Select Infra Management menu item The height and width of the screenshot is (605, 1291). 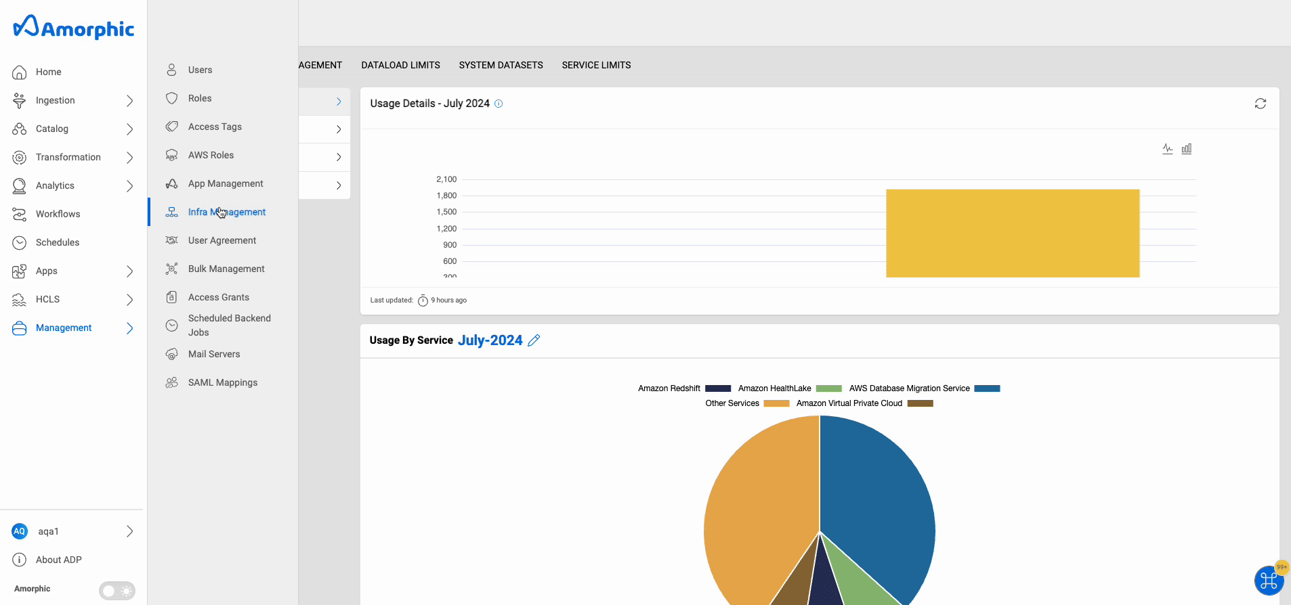(x=223, y=212)
